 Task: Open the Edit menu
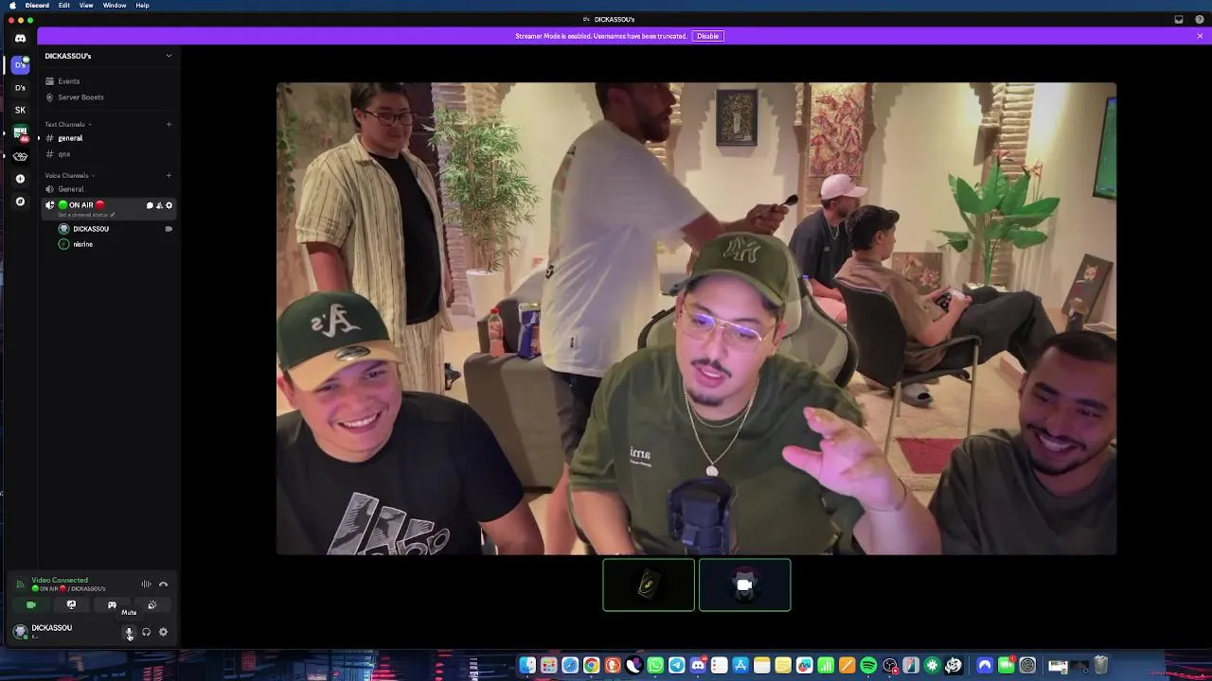click(63, 6)
